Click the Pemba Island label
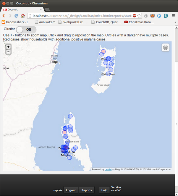178x196 pixels. (103, 85)
